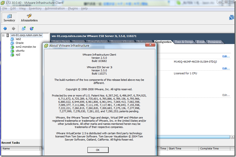The width and height of the screenshot is (236, 157).
Task: Open the Edit menu
Action: pos(13,8)
